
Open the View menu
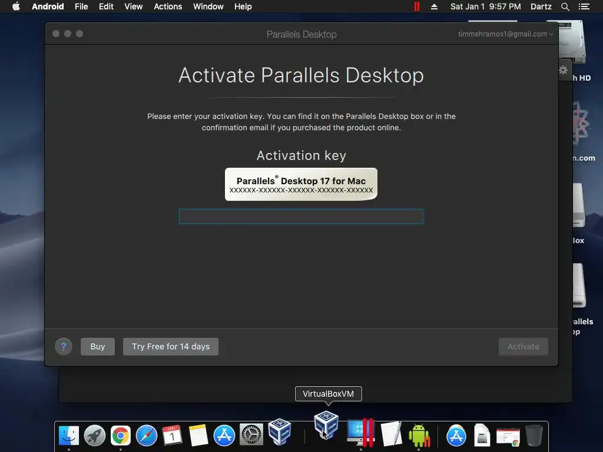pyautogui.click(x=134, y=6)
